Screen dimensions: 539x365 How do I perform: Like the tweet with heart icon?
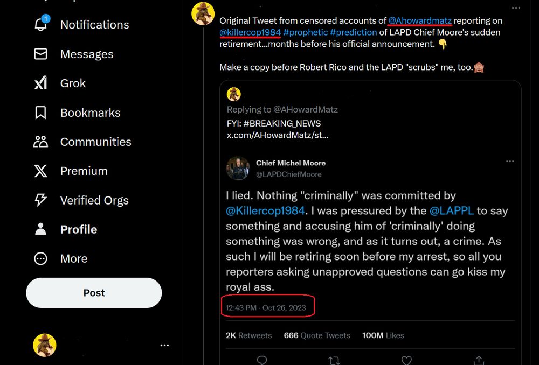(407, 360)
